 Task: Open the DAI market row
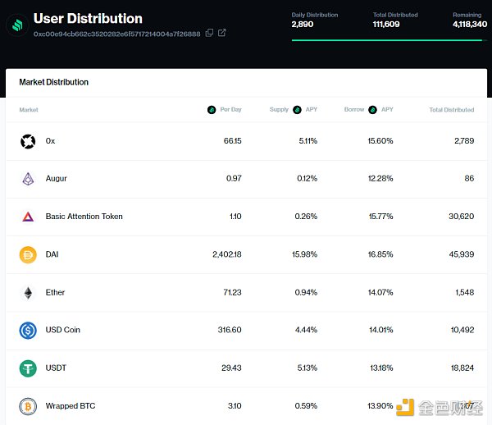click(x=246, y=254)
